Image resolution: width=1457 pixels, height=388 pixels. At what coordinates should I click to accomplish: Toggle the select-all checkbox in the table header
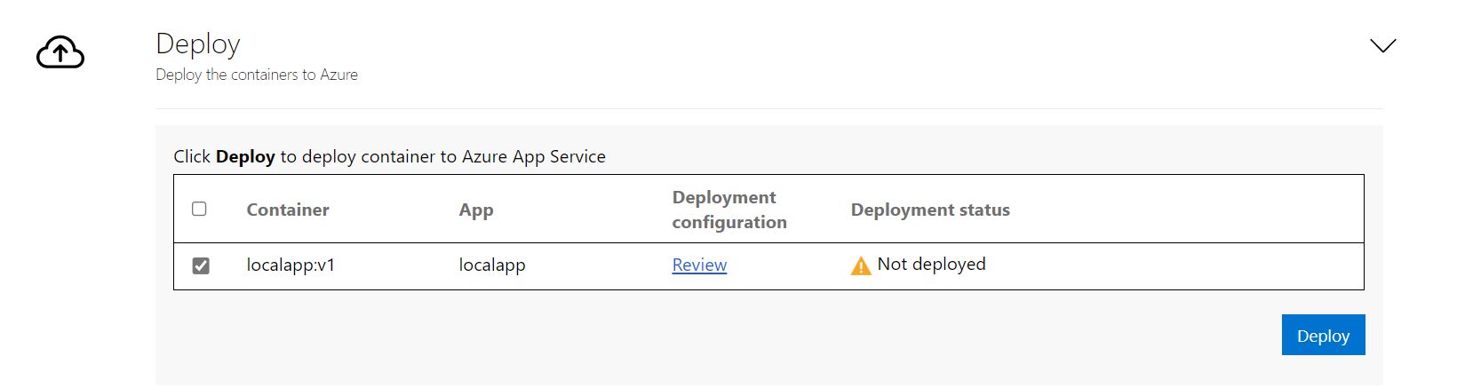[199, 209]
